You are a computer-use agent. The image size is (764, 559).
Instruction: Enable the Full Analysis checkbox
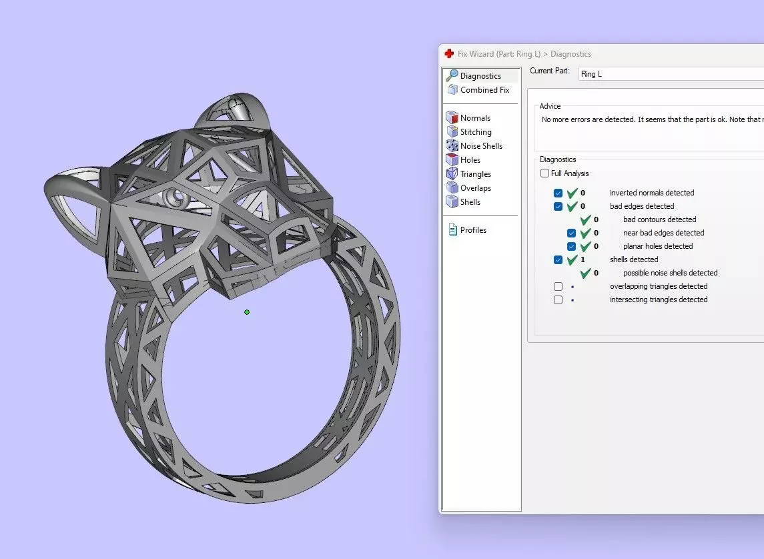(544, 173)
